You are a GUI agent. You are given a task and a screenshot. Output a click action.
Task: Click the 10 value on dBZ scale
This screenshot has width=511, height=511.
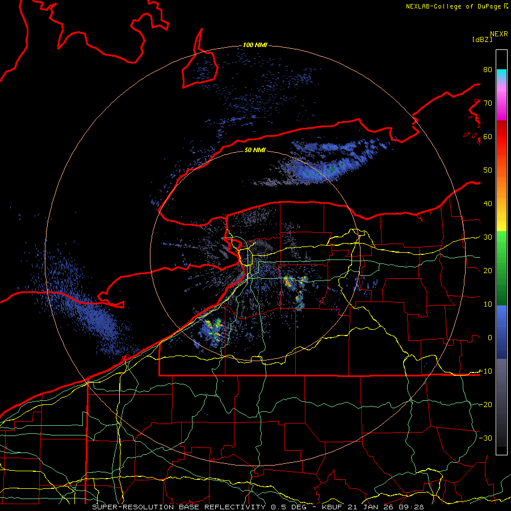click(488, 304)
